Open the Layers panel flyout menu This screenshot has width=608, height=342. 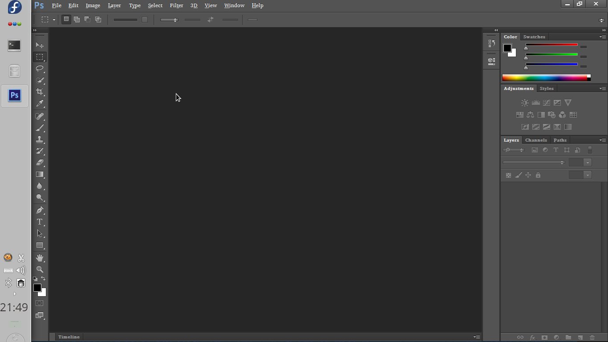coord(602,140)
